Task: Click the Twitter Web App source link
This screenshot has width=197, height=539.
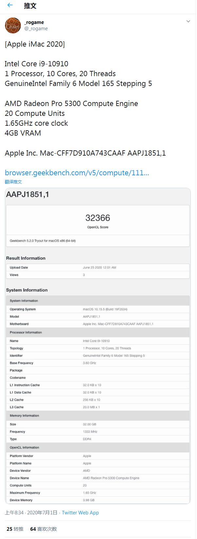Action: coord(80,512)
